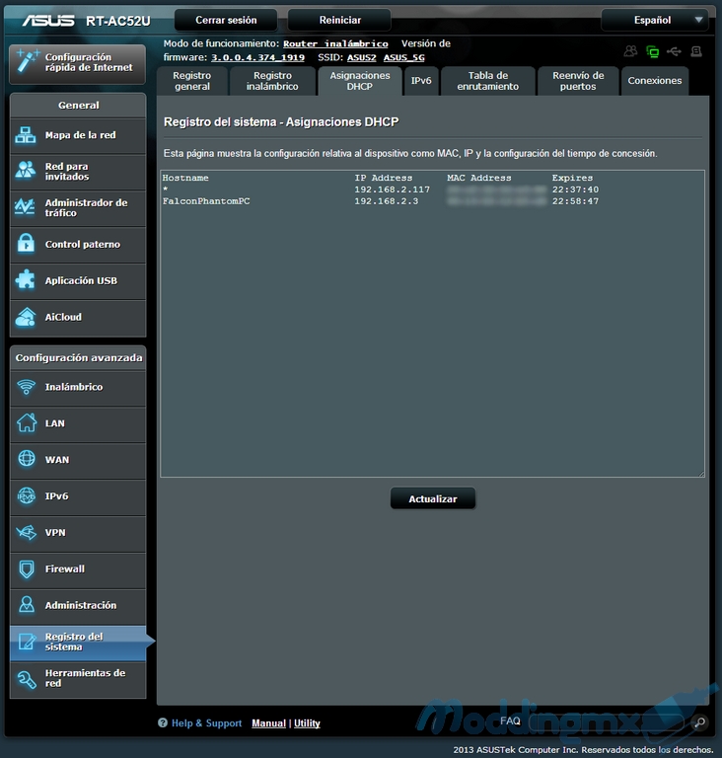Click the General section header
This screenshot has height=758, width=722.
[x=78, y=105]
